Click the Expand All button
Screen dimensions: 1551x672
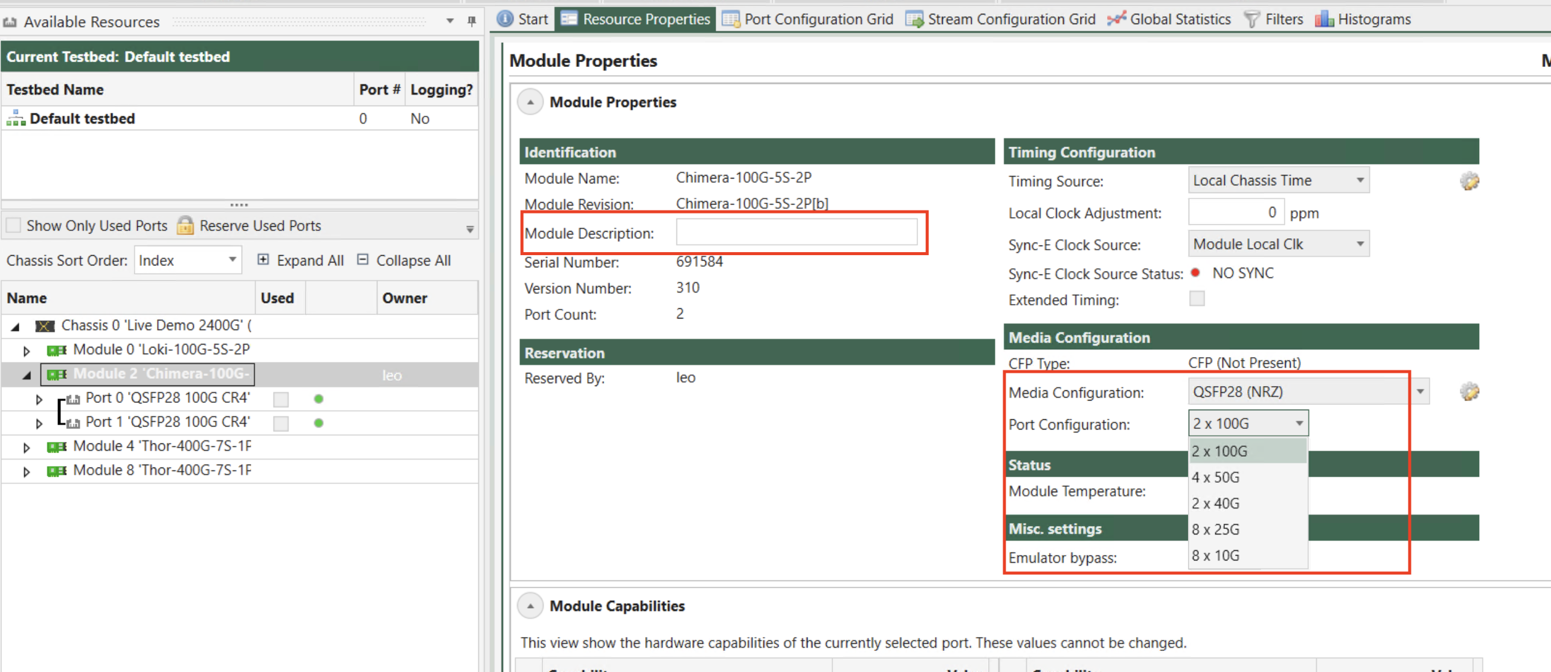pos(301,260)
